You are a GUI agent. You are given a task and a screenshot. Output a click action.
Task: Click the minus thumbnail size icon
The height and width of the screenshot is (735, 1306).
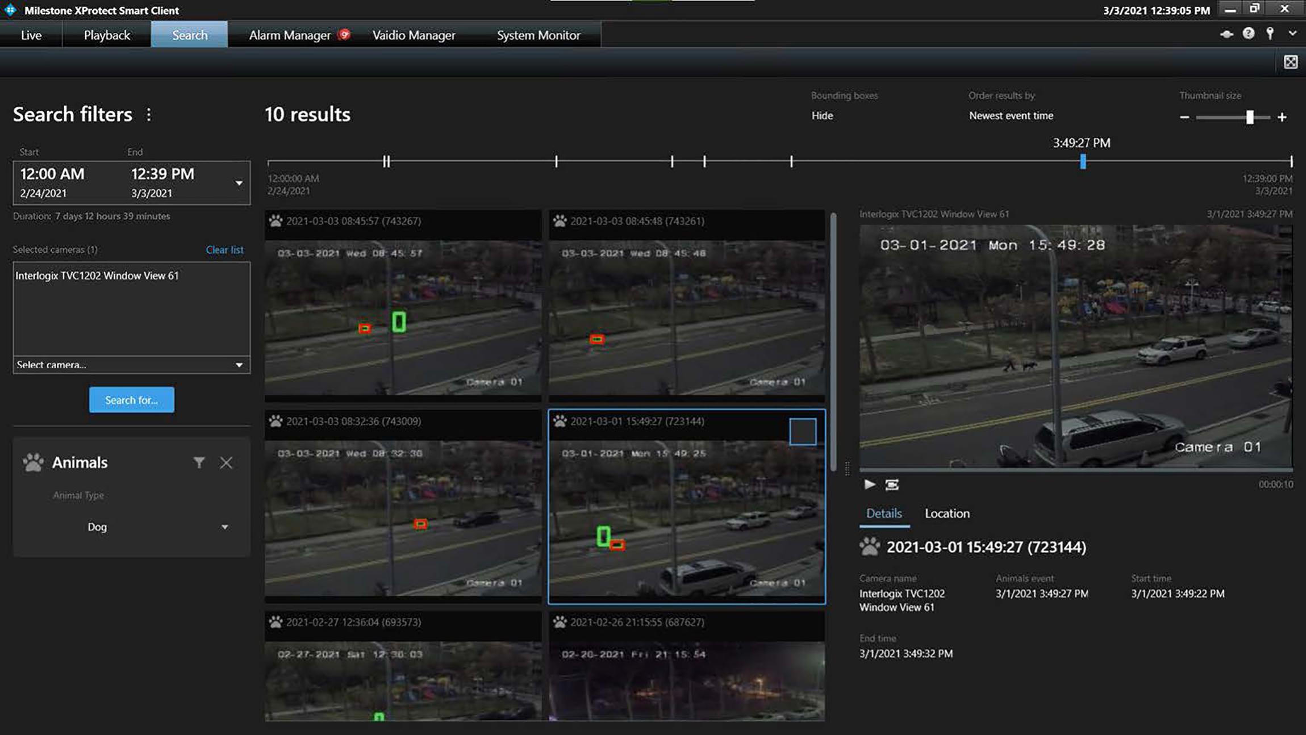pos(1184,117)
